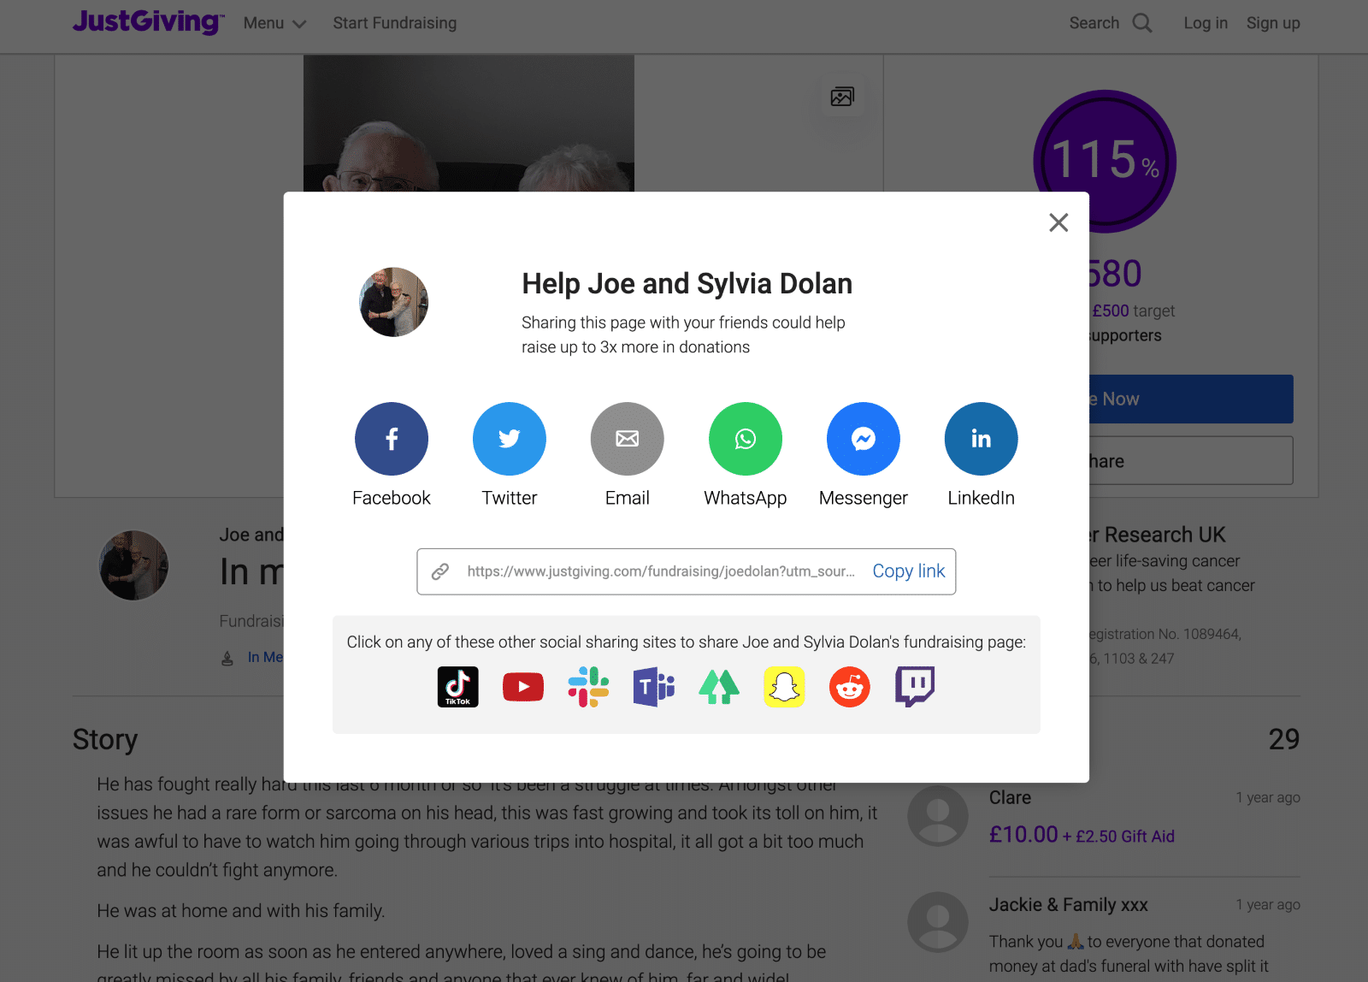Click Jackie & Family supporter avatar
This screenshot has width=1368, height=982.
(x=938, y=922)
